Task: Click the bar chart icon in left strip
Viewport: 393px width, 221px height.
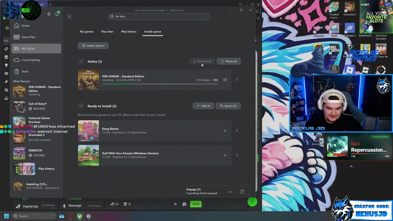Action: tap(6, 57)
